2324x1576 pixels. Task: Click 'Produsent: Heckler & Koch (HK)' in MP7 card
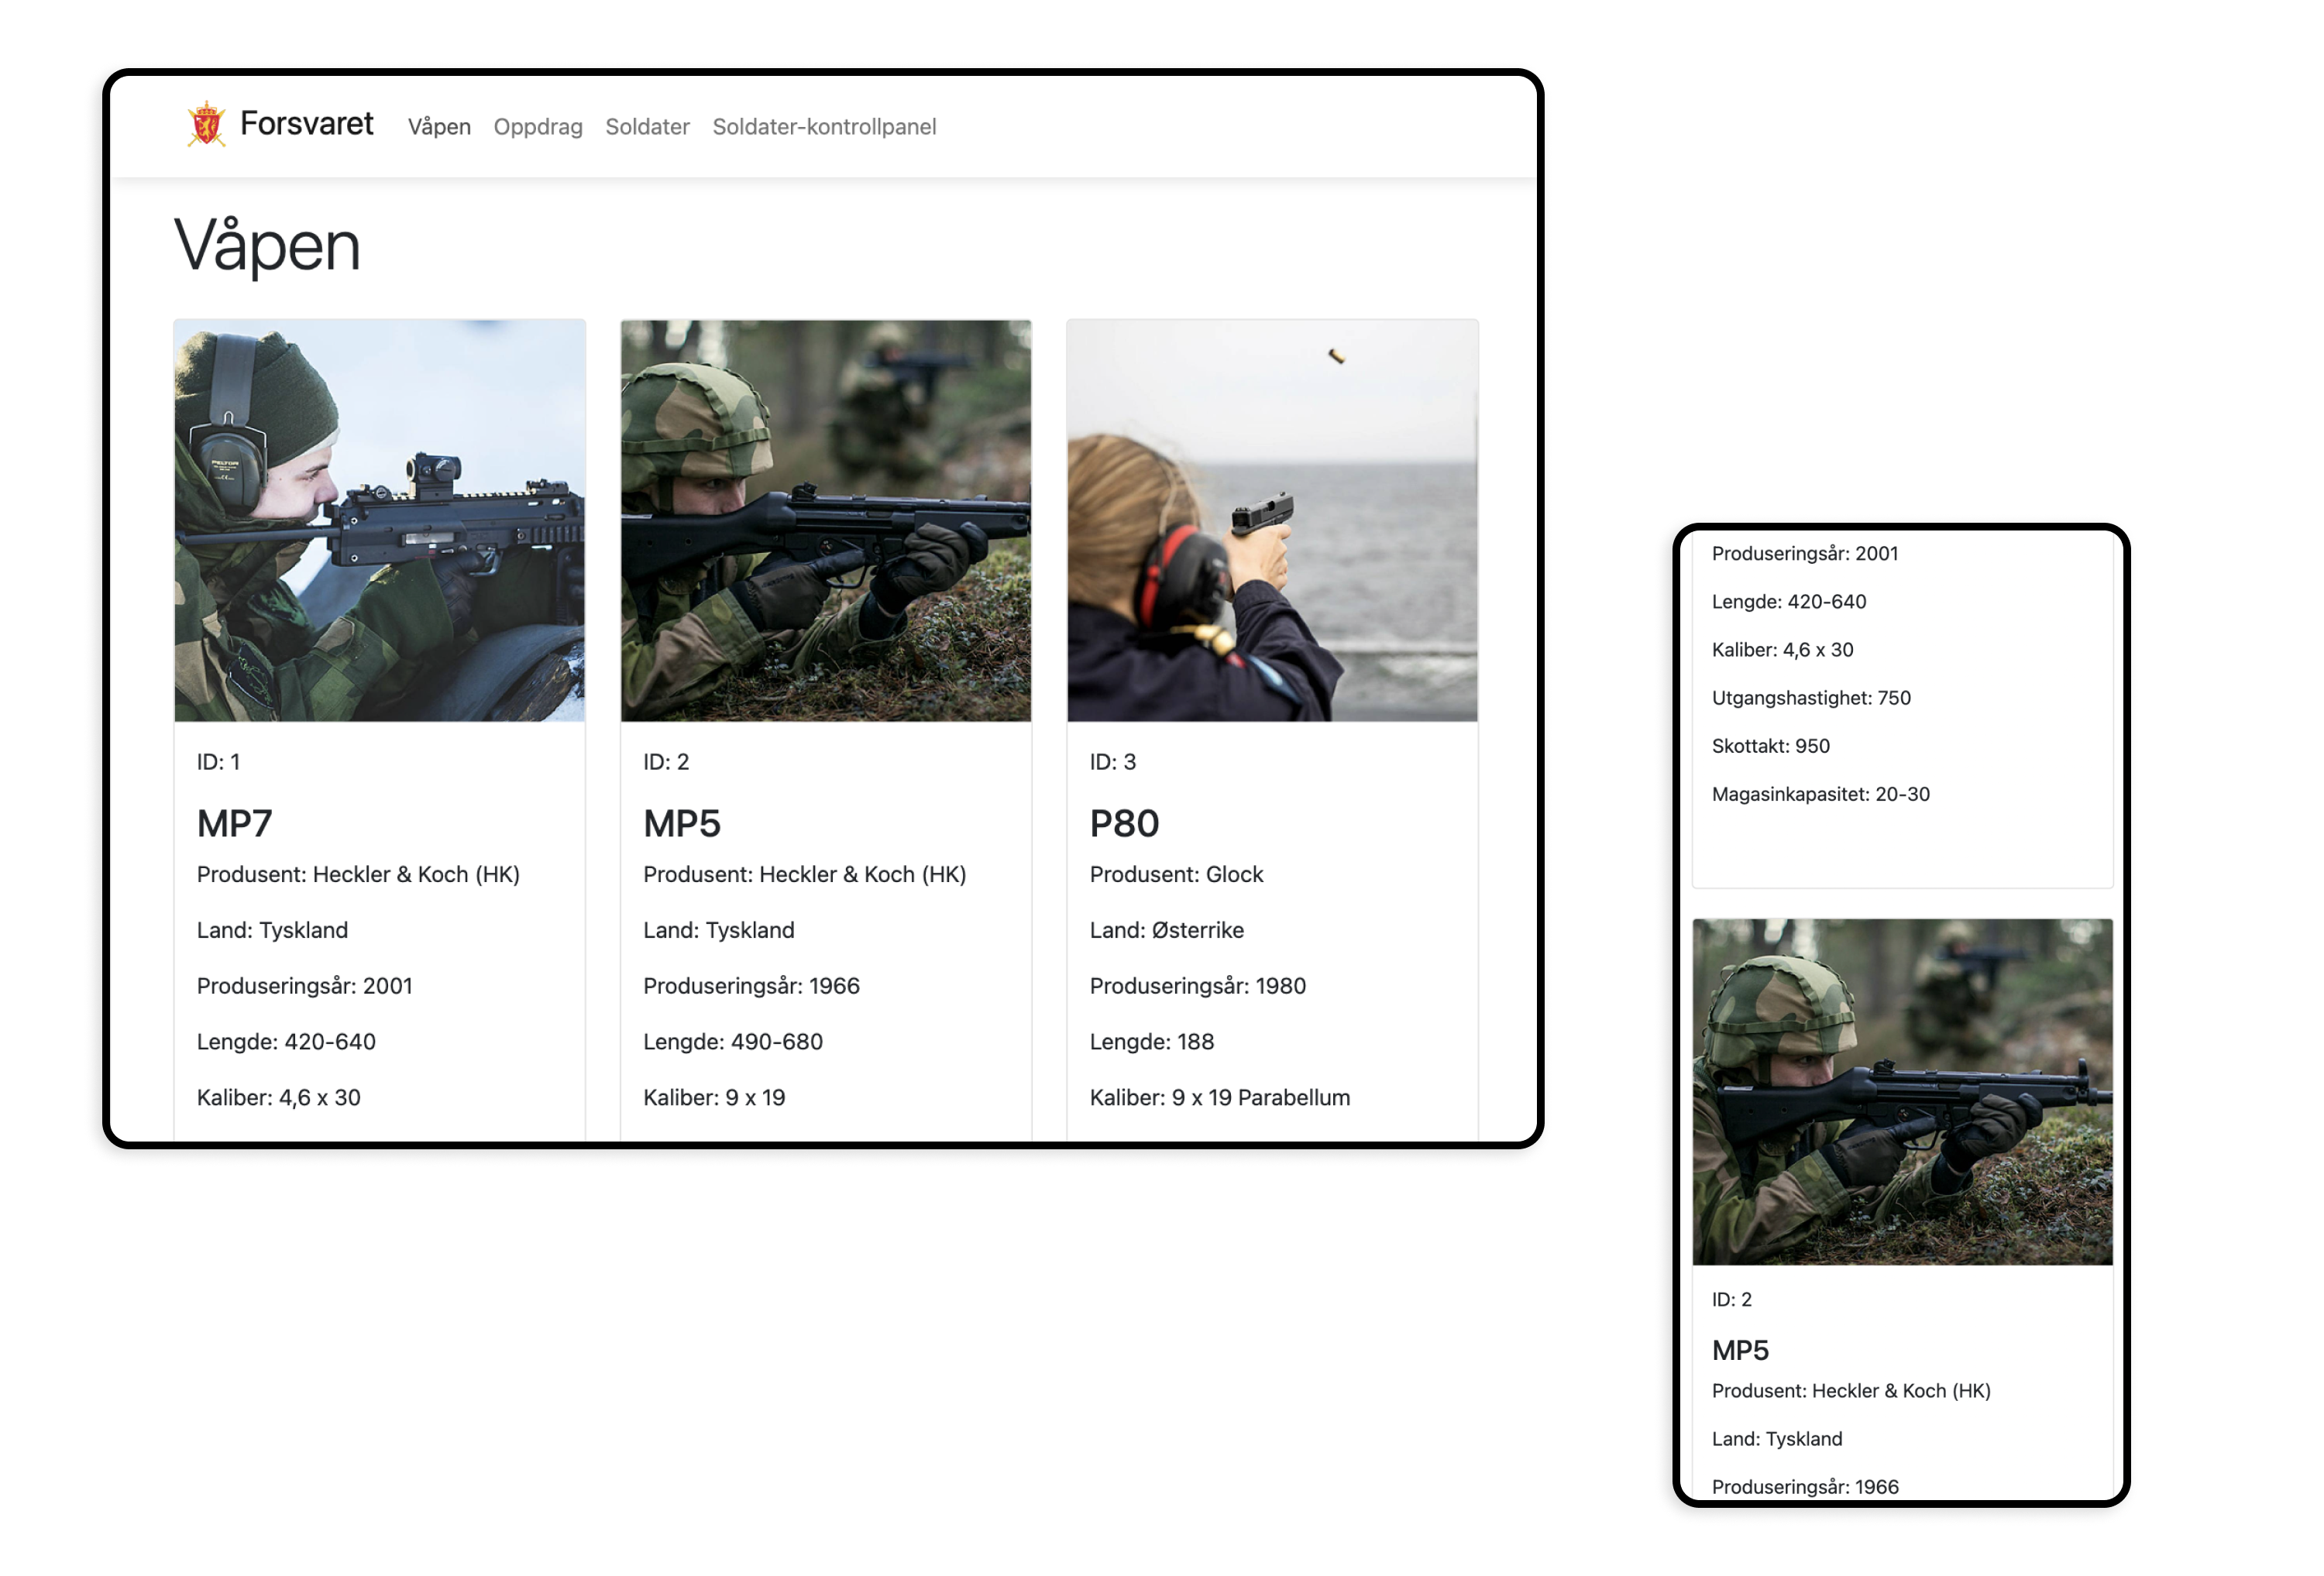(x=358, y=874)
